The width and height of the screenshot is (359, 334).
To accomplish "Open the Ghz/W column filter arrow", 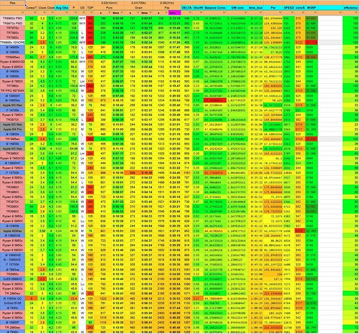I will click(201, 13).
